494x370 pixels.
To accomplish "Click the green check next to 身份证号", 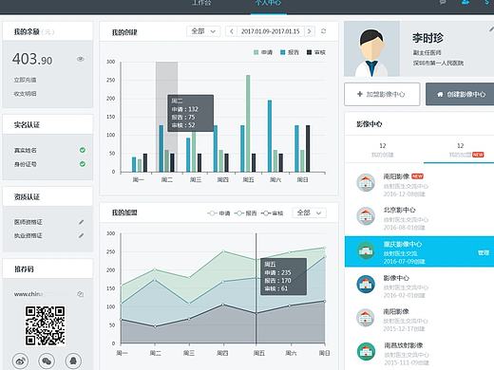I will pos(83,164).
